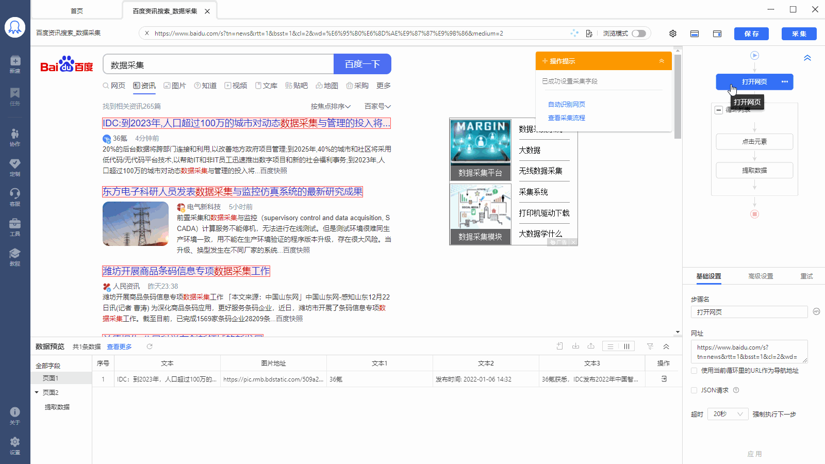
Task: Select the 点击元素 workflow step
Action: [754, 141]
